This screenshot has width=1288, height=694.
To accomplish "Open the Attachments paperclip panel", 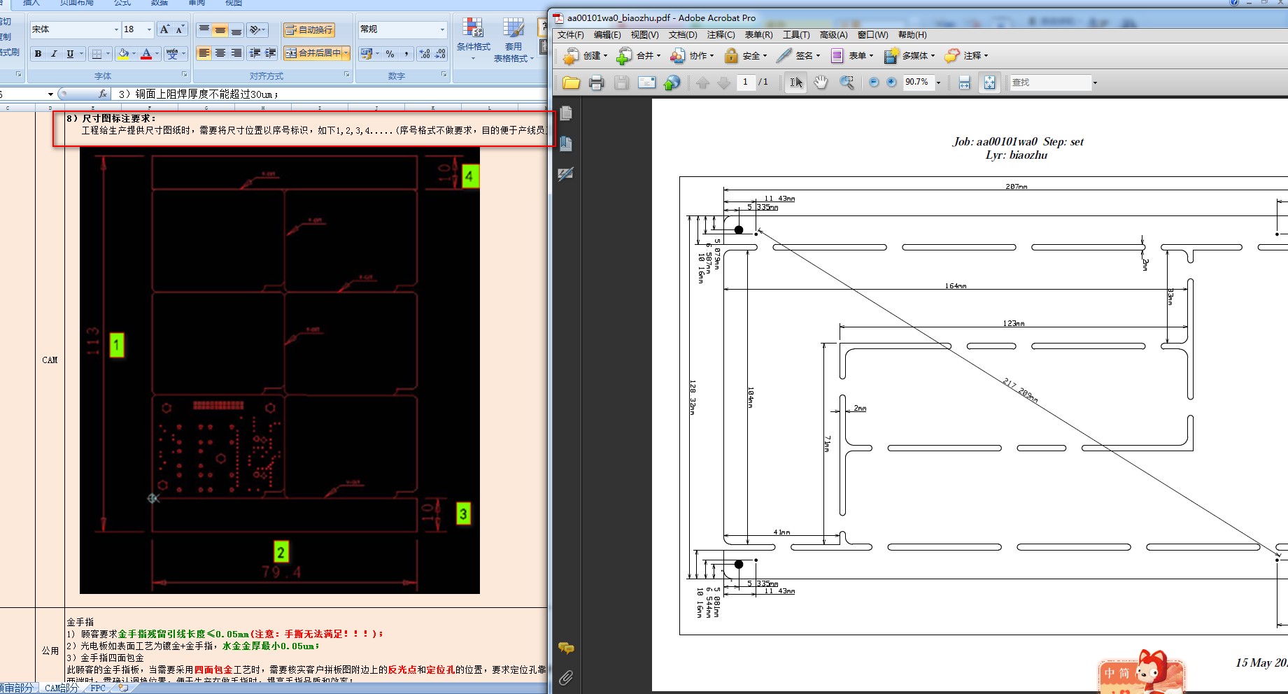I will [566, 677].
